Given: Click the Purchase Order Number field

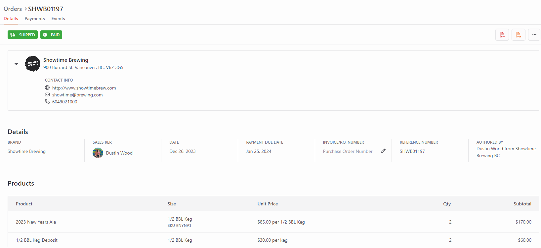Looking at the screenshot, I should pos(348,151).
